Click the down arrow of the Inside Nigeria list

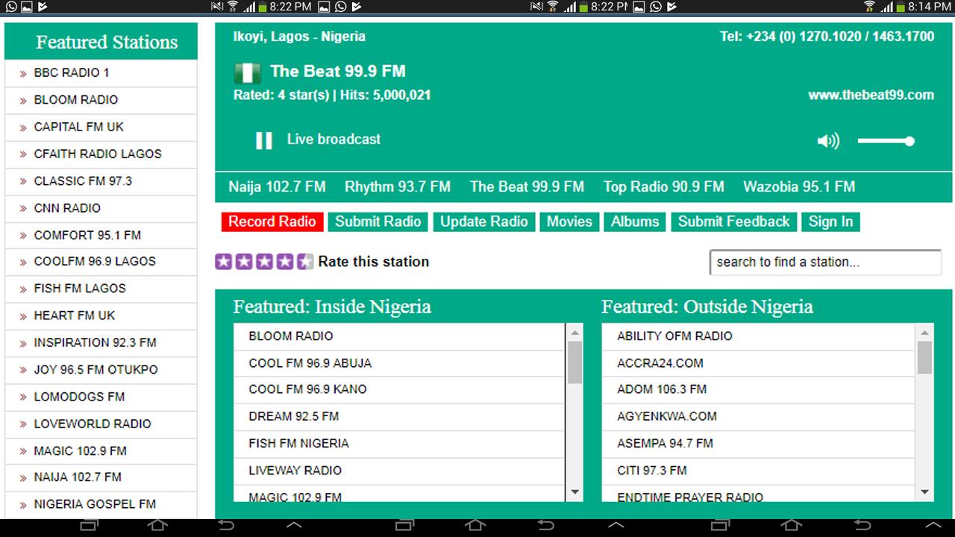574,492
